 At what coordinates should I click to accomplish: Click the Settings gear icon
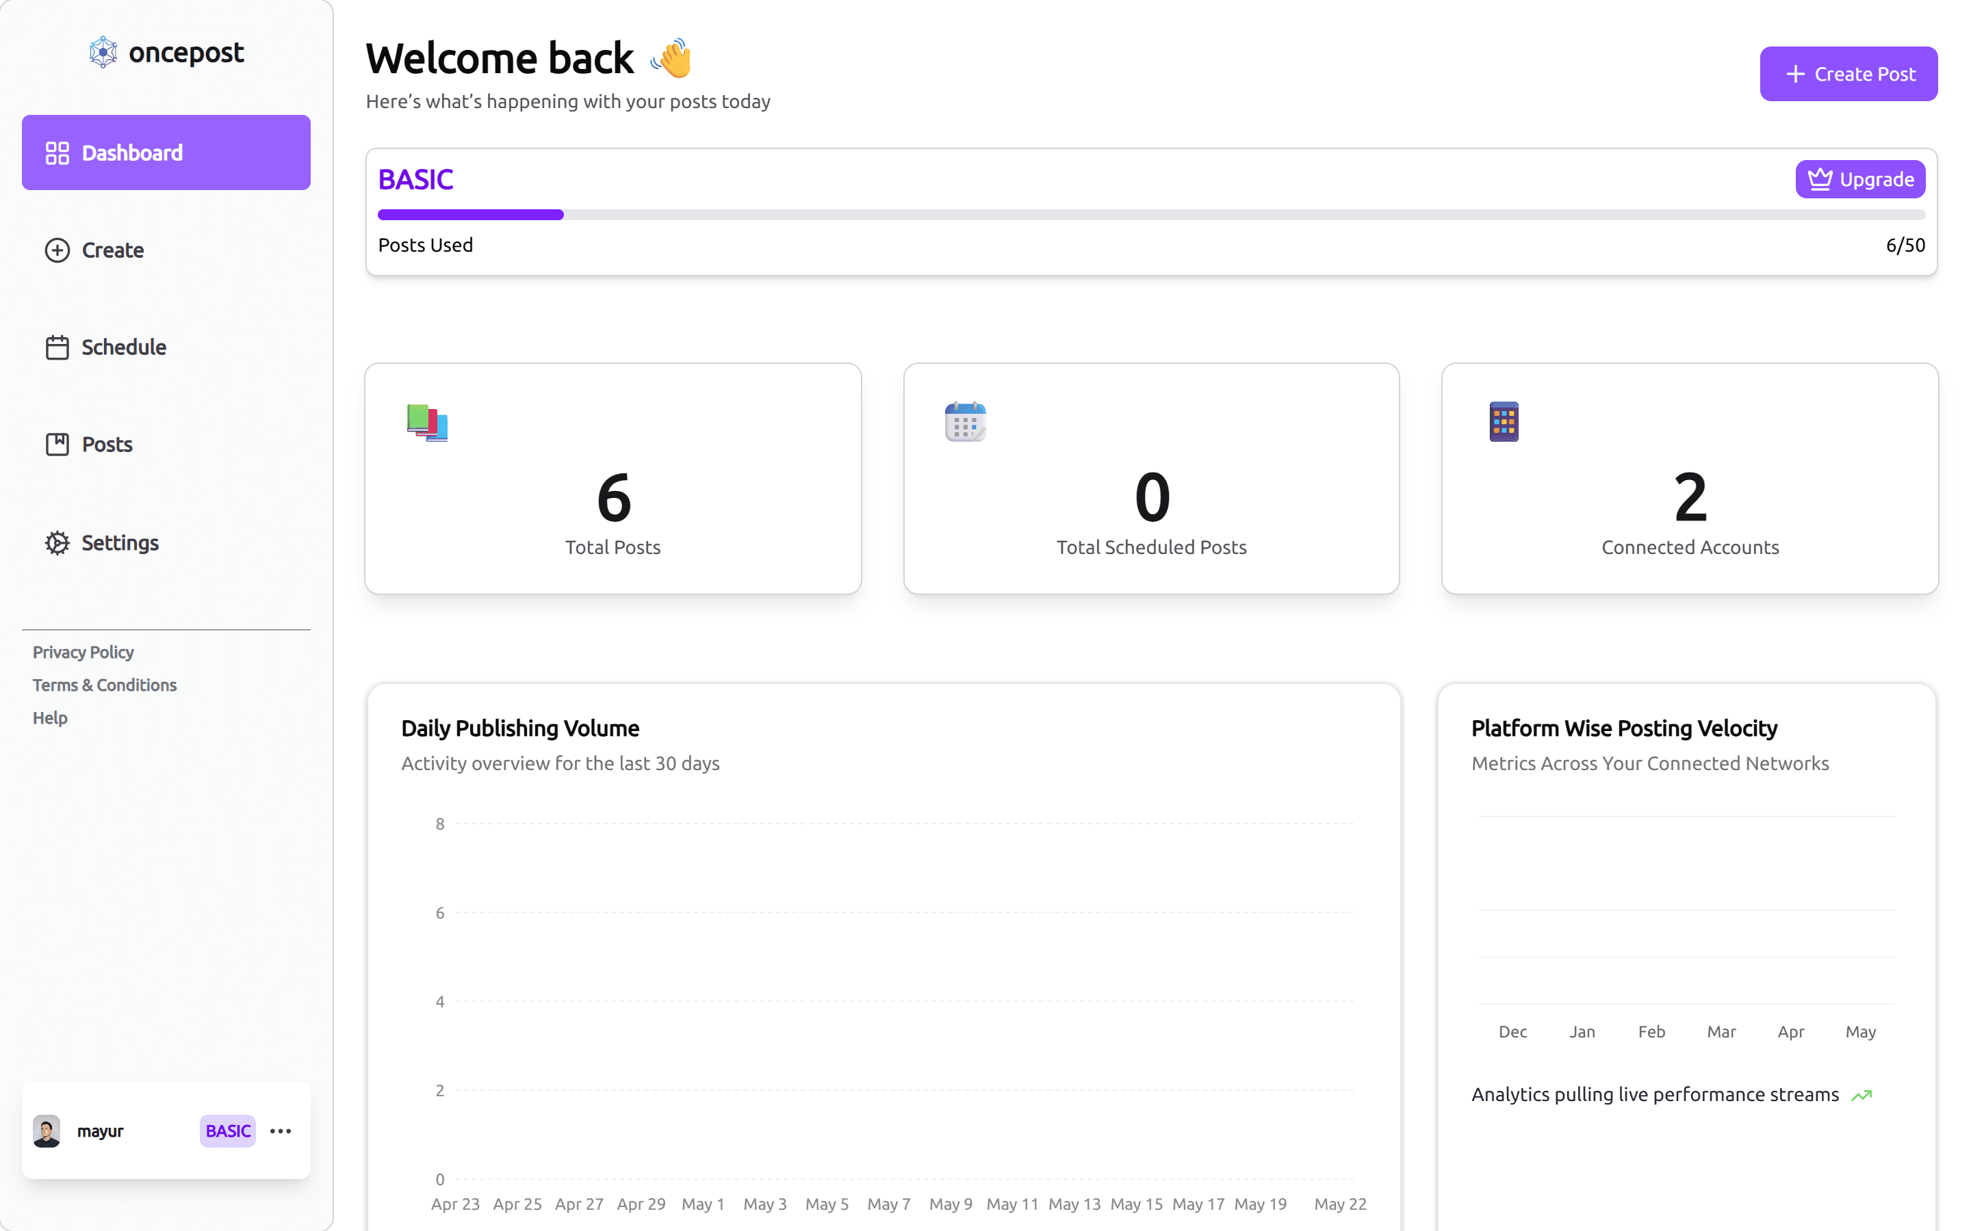[x=57, y=543]
